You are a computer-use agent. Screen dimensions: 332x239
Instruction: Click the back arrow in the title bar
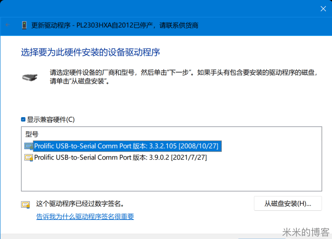[8, 25]
